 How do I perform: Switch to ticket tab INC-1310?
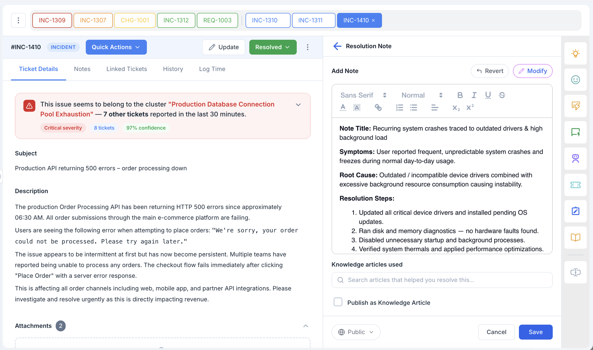268,20
